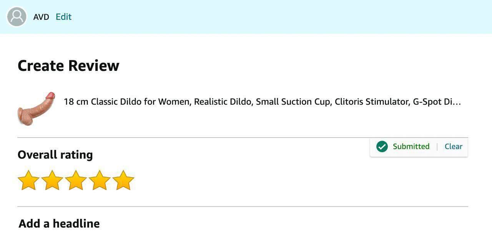The image size is (492, 233).
Task: Choose the third star rating
Action: click(x=76, y=180)
